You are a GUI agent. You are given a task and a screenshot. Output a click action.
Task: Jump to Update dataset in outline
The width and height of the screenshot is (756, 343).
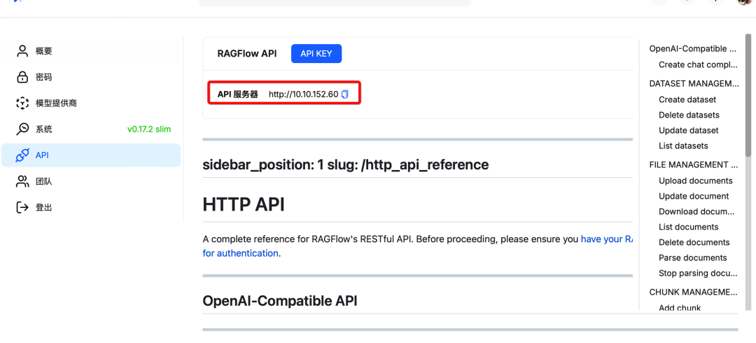point(689,131)
